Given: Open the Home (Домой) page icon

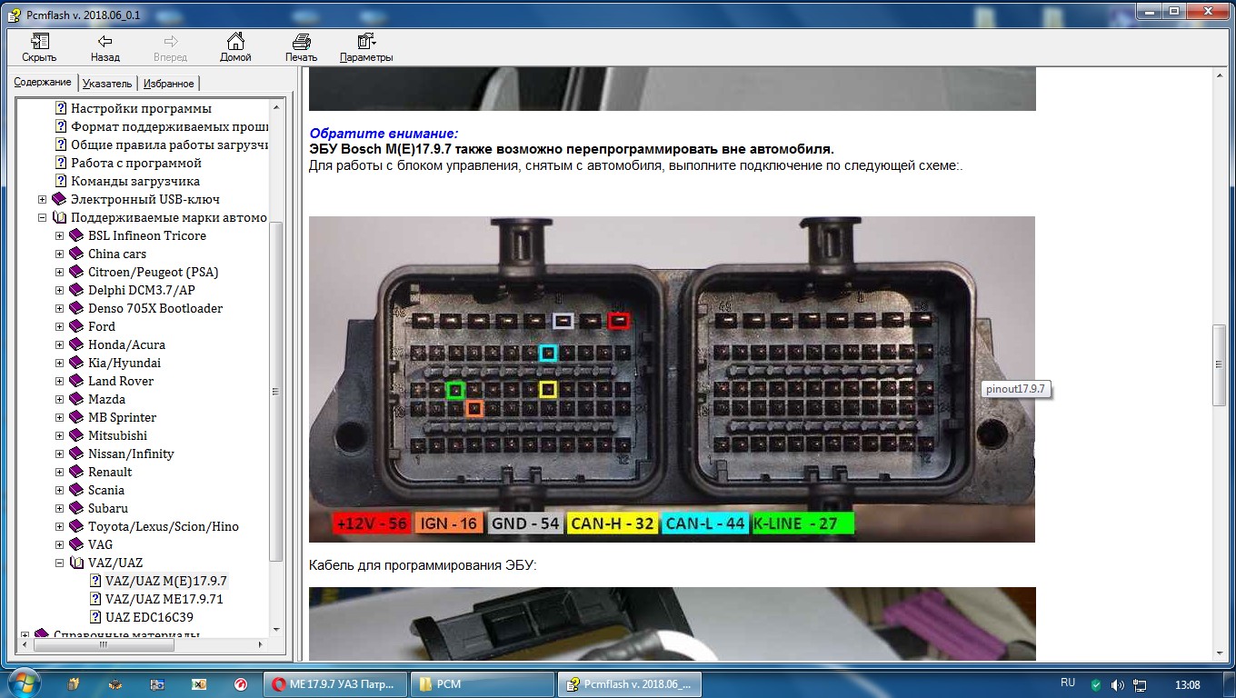Looking at the screenshot, I should [x=235, y=42].
